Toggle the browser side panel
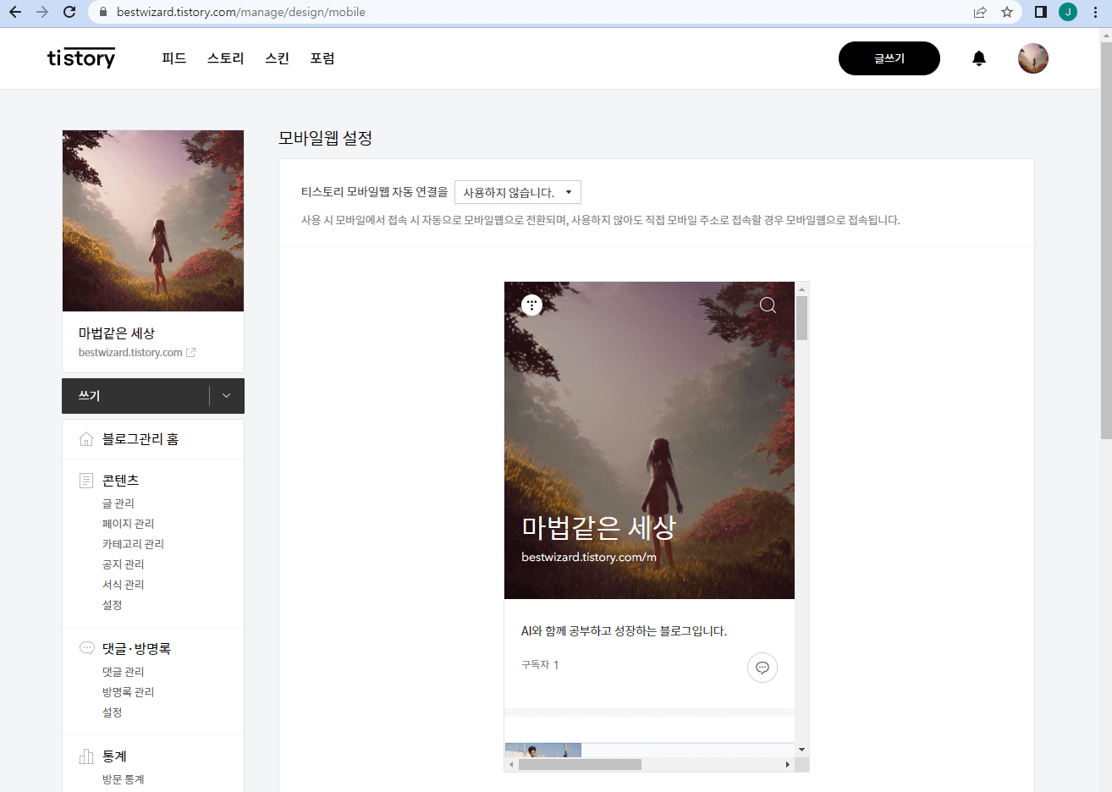1112x792 pixels. coord(1041,12)
